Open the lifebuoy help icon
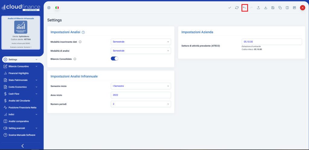 click(49, 8)
